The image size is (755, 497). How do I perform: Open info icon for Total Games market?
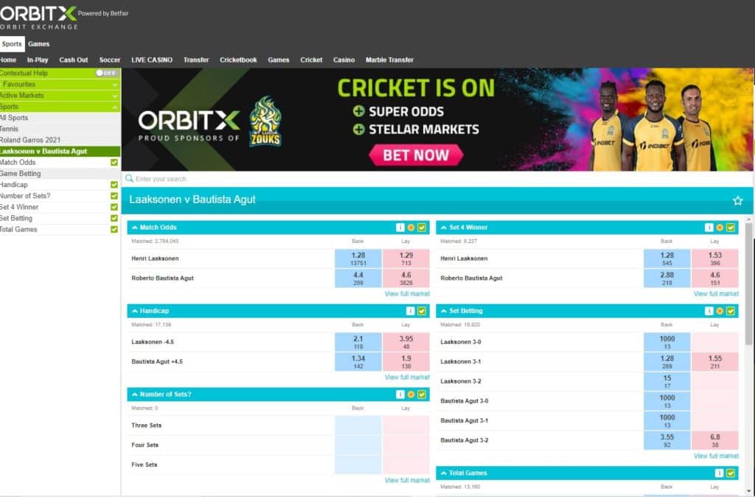point(719,473)
